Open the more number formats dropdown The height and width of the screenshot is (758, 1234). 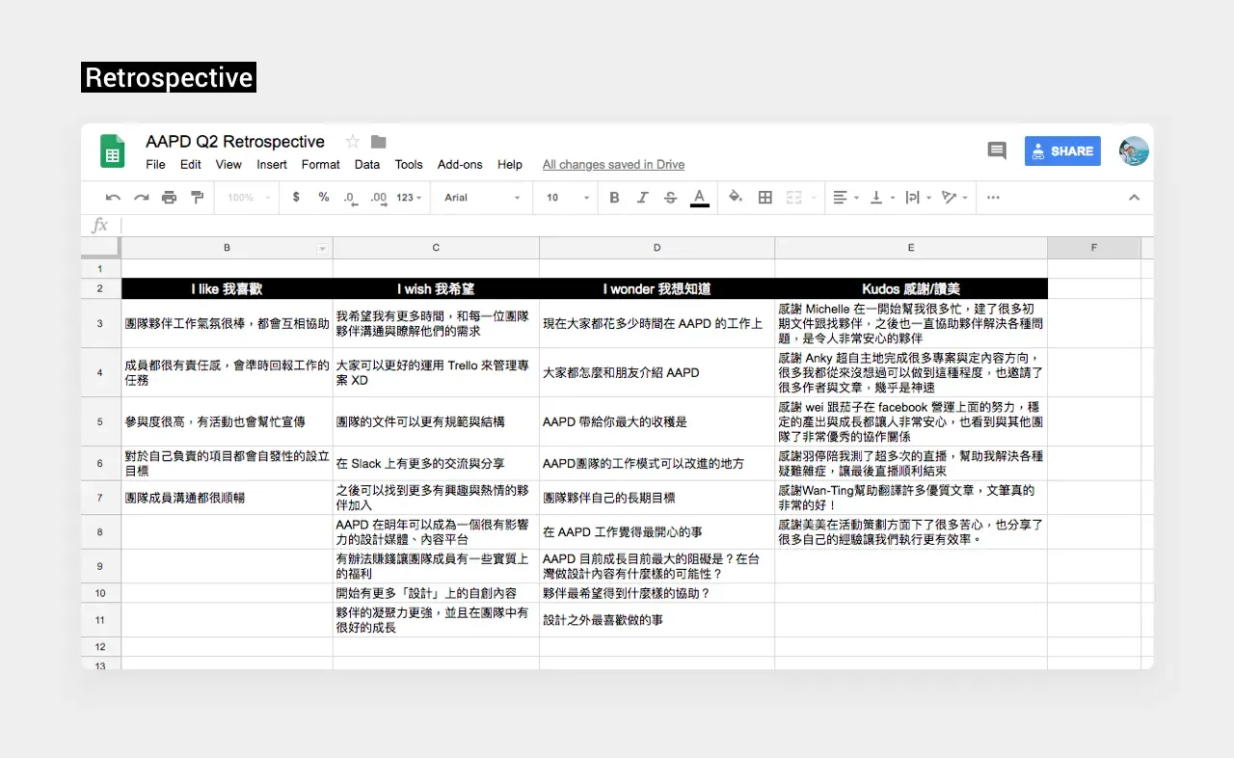tap(410, 198)
